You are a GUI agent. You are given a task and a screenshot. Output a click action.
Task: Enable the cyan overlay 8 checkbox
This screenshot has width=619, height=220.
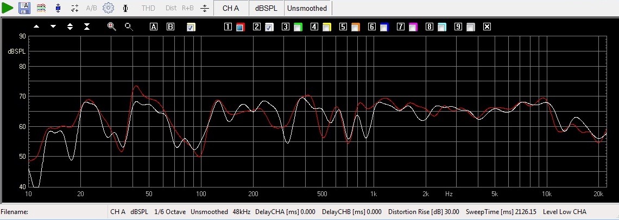pyautogui.click(x=442, y=27)
